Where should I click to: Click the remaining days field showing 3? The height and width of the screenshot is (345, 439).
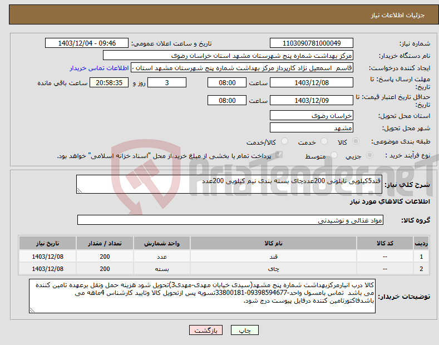(x=167, y=82)
